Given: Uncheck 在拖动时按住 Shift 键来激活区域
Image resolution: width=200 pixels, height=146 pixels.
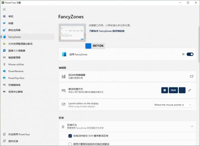Looking at the screenshot, I should pos(70,136).
